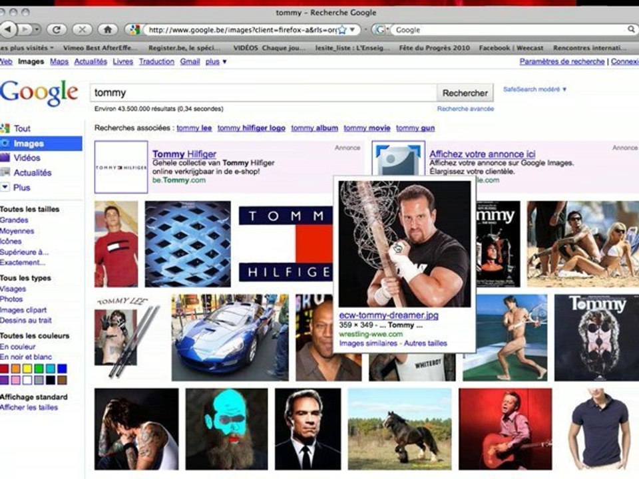Open ecw-tommy-dreamer.jpg link
Screen dimensions: 639x479
pos(389,315)
